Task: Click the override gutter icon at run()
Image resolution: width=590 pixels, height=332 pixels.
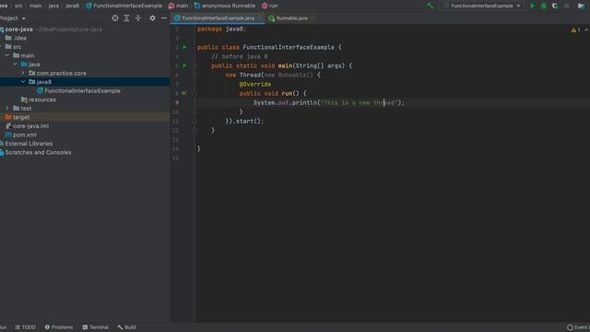Action: (x=184, y=93)
